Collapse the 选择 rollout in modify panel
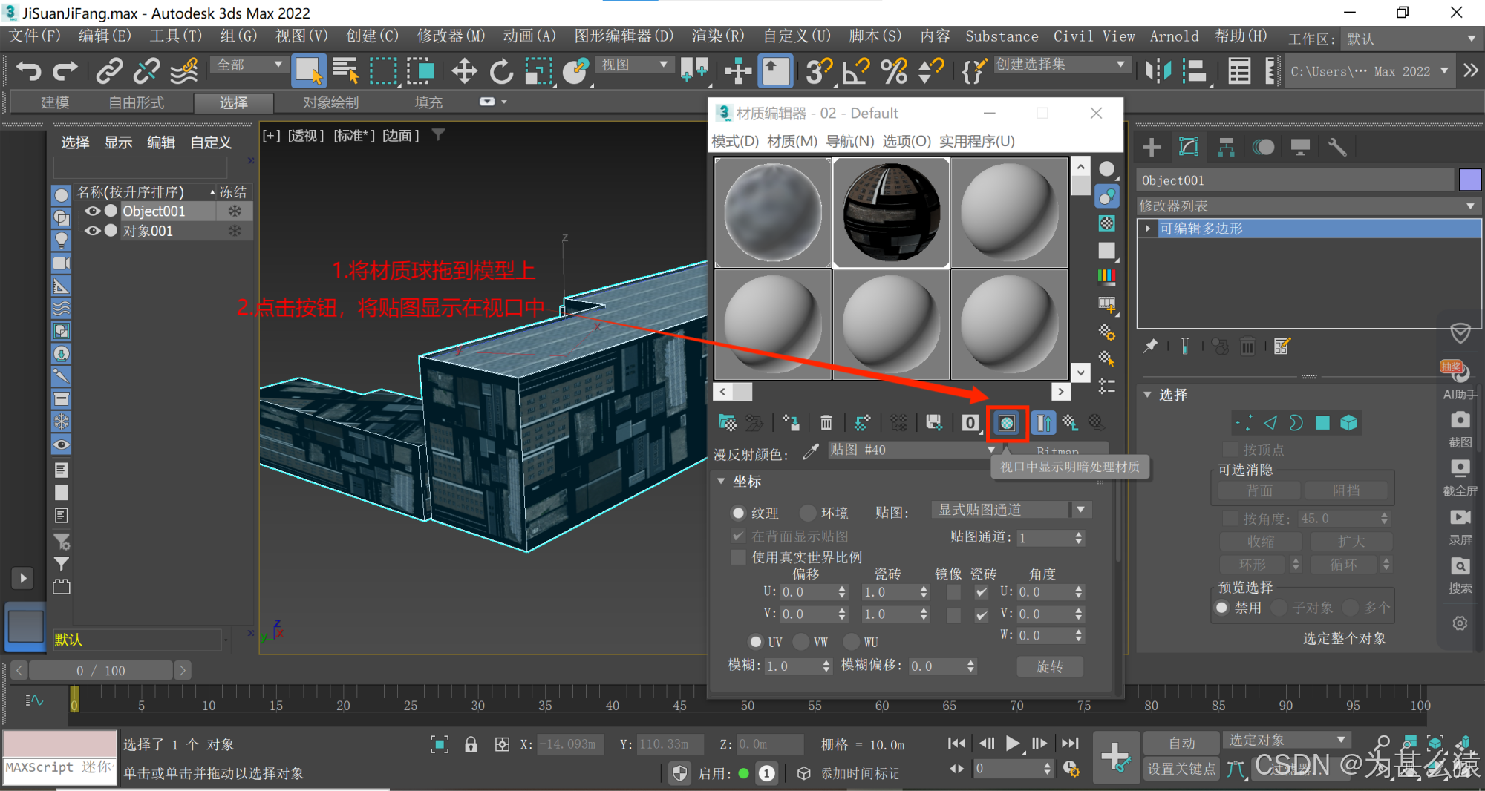This screenshot has width=1485, height=791. point(1147,395)
